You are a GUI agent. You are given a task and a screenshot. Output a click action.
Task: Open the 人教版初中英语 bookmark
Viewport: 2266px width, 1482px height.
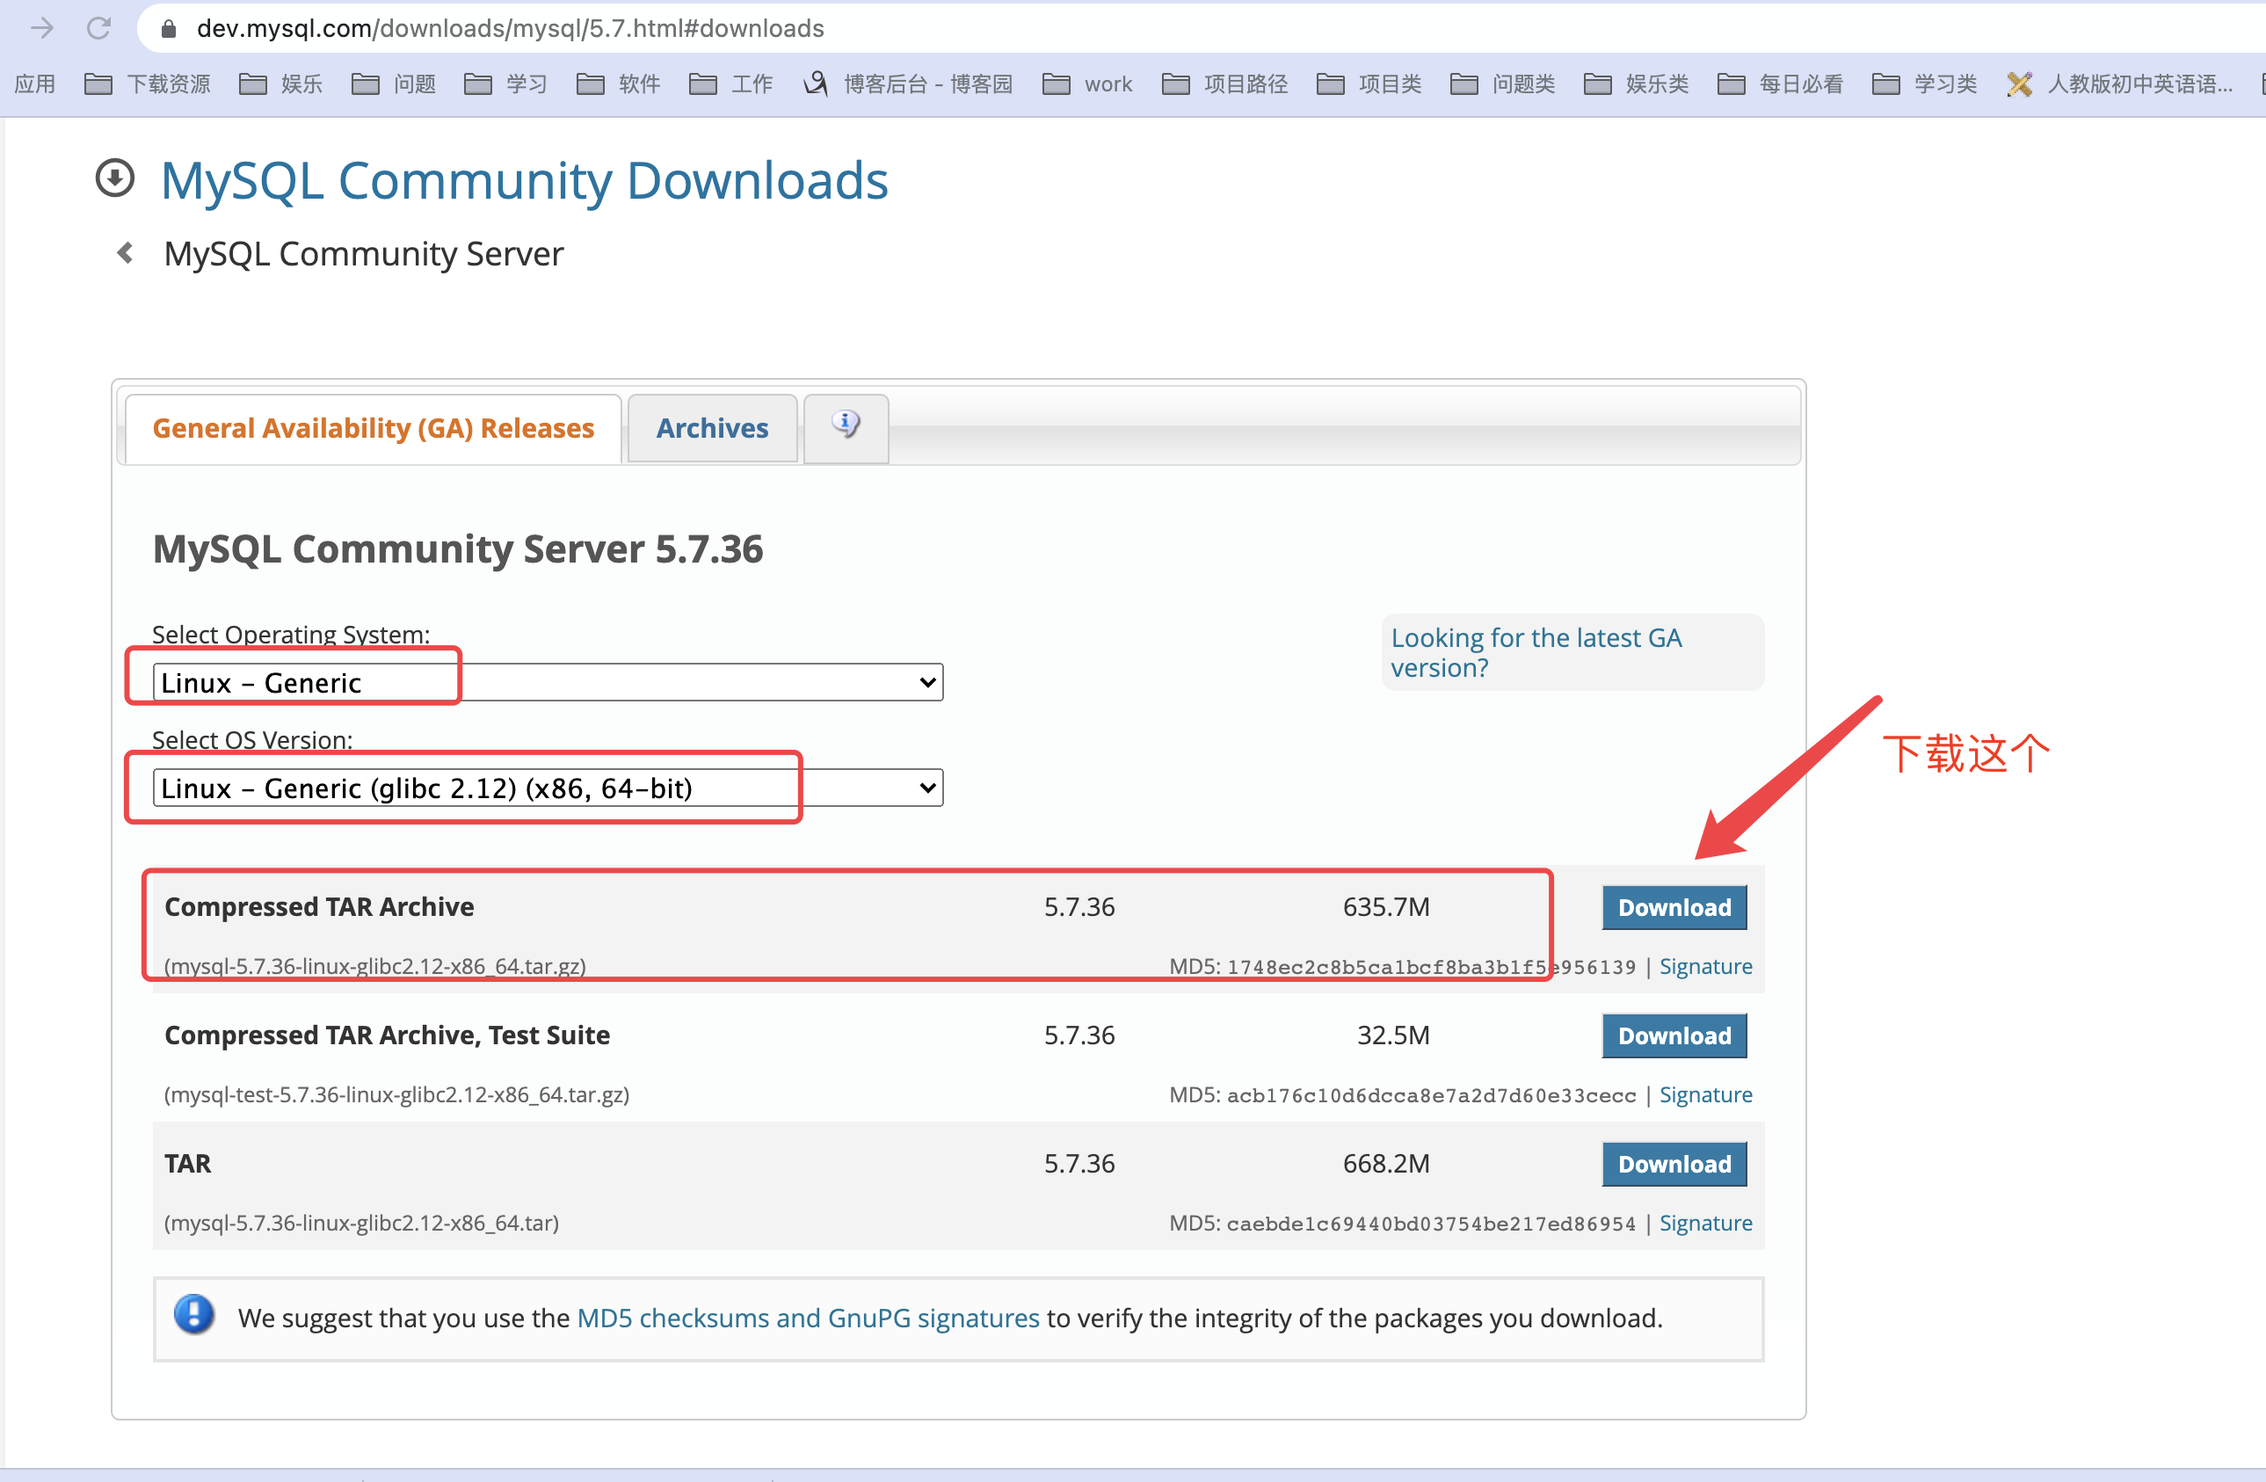2118,84
